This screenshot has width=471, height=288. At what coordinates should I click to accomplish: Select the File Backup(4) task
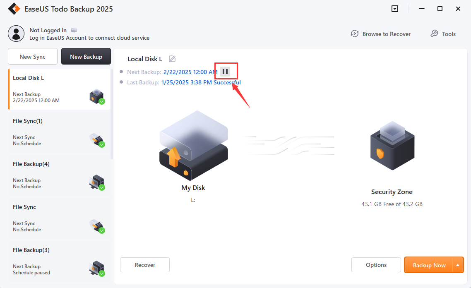[59, 175]
